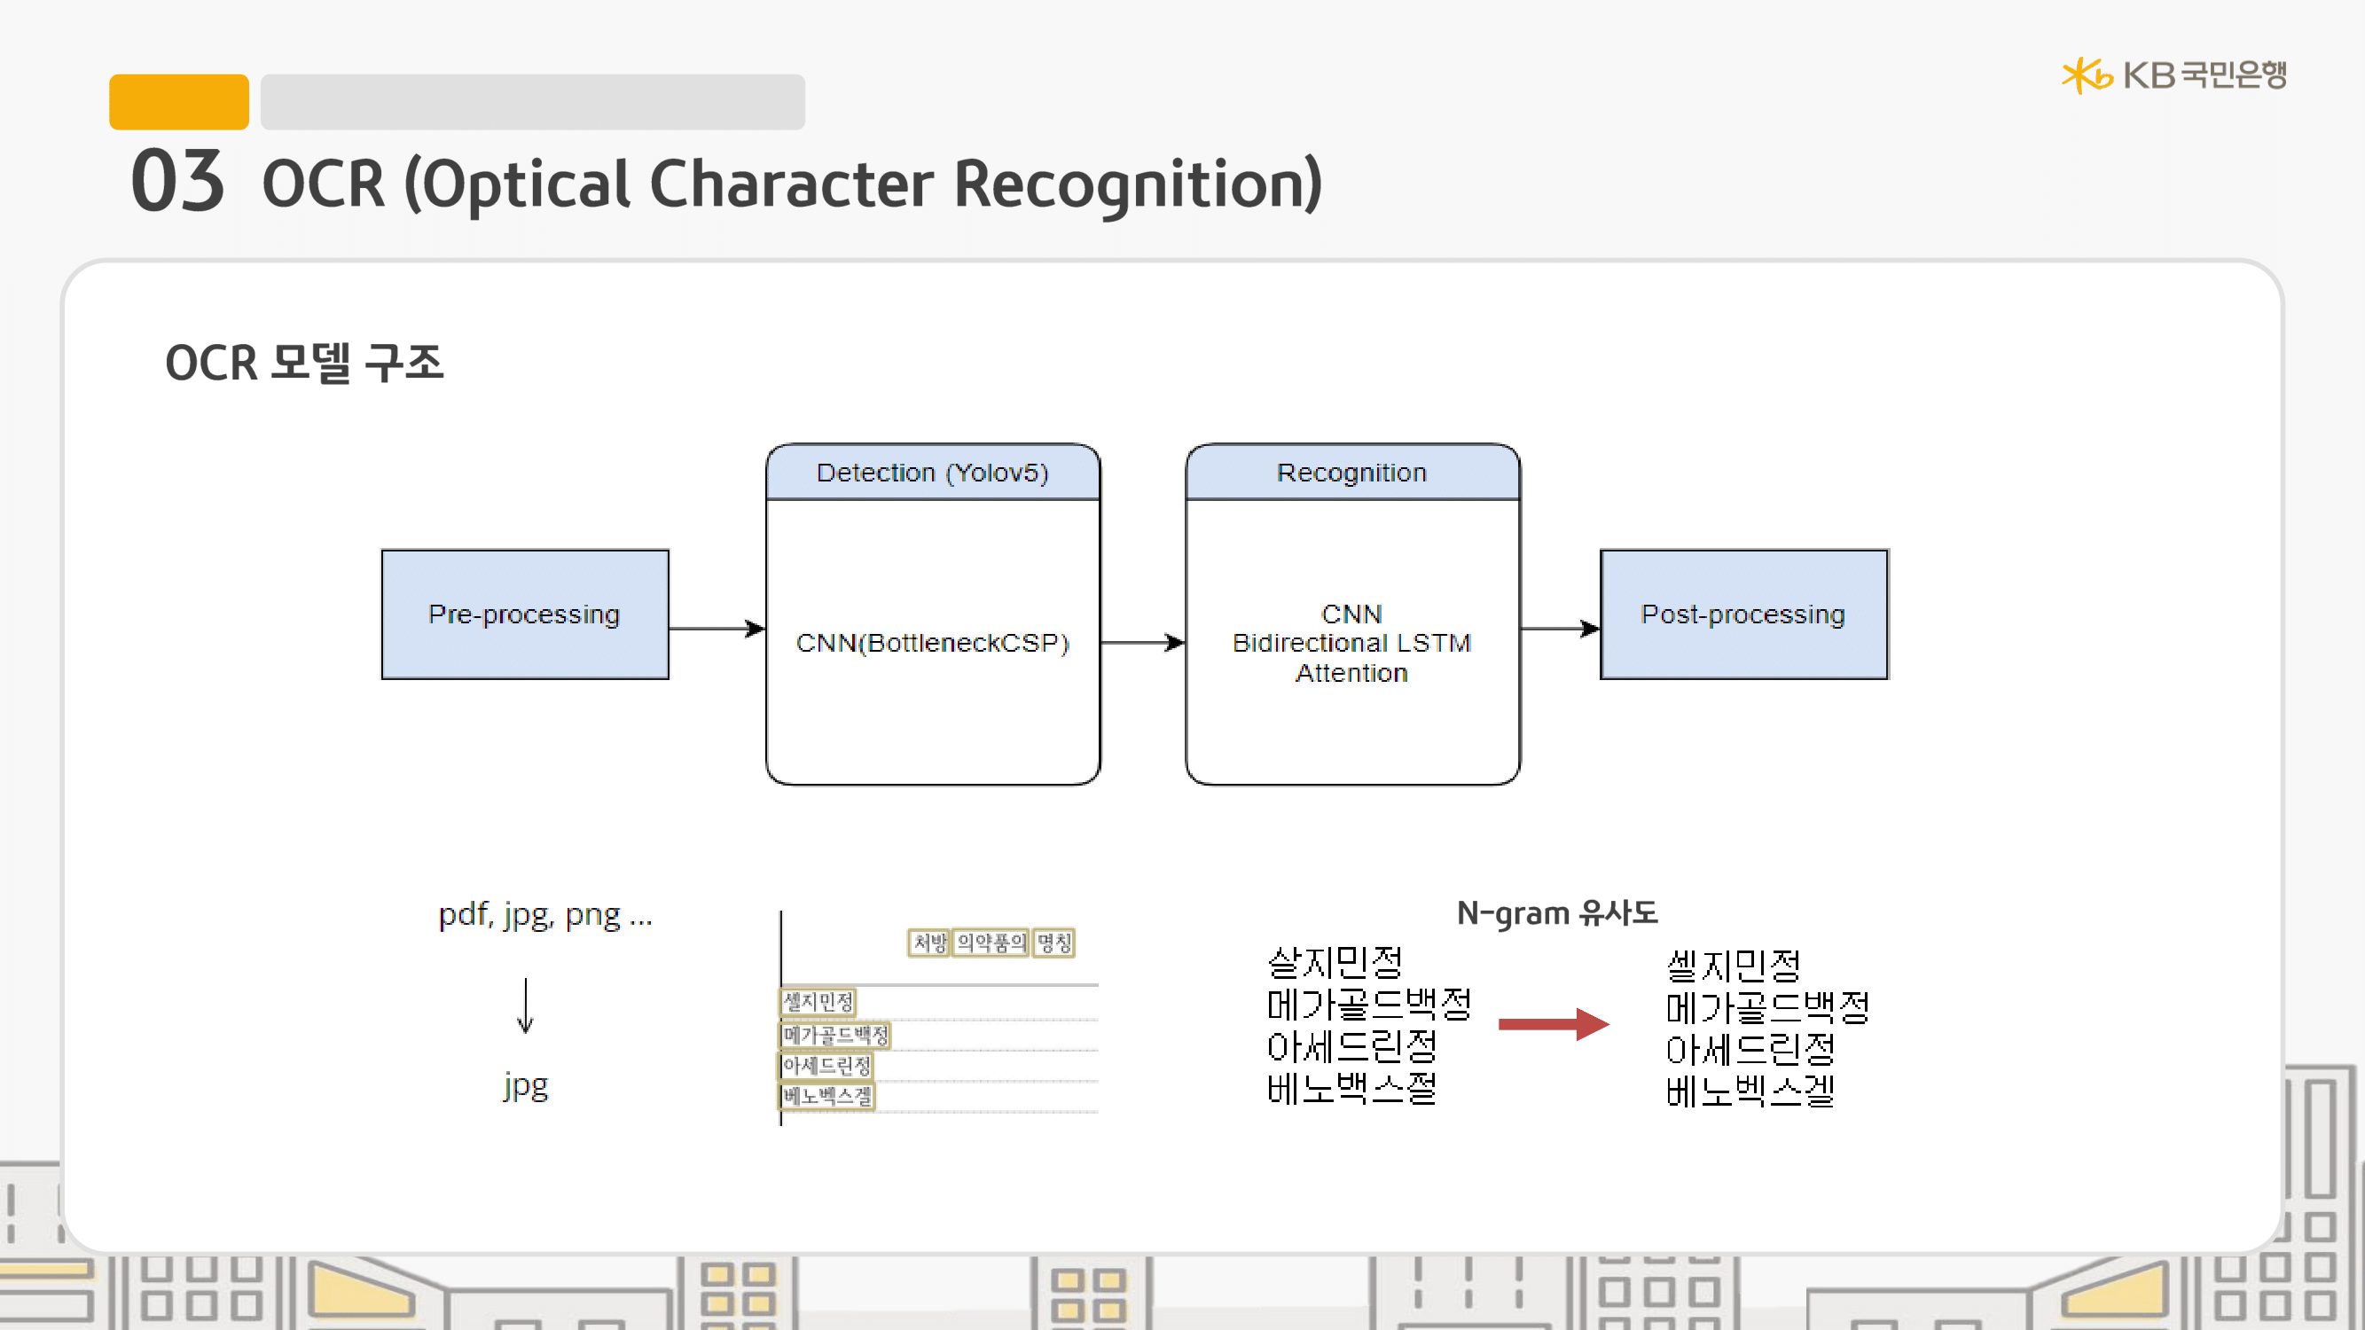Click the KB국민은행 logo text
This screenshot has height=1330, width=2365.
point(2204,75)
